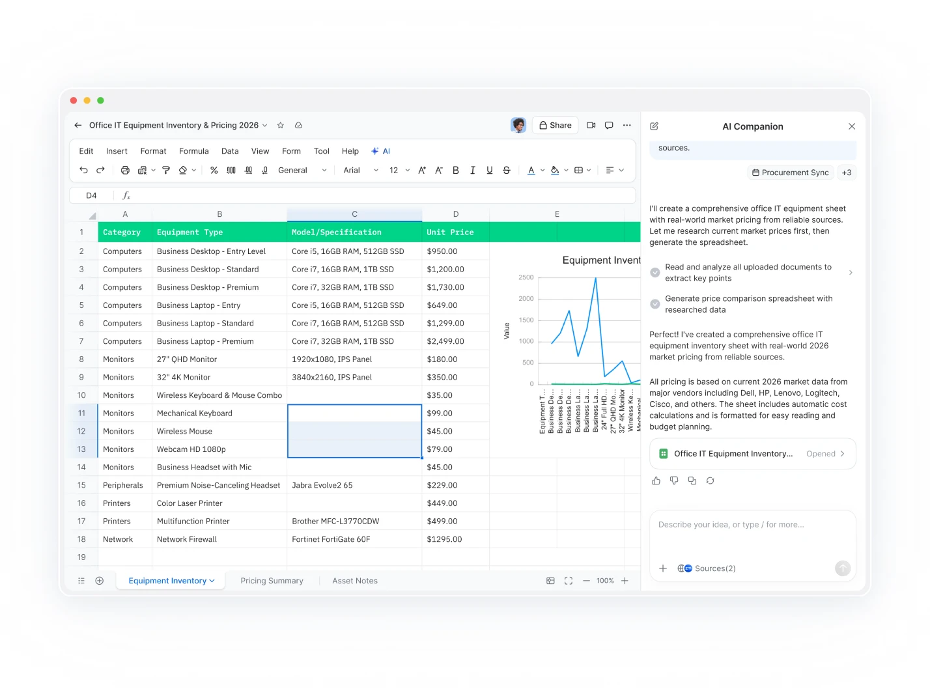Switch to the Pricing Summary tab
This screenshot has height=698, width=930.
[272, 580]
